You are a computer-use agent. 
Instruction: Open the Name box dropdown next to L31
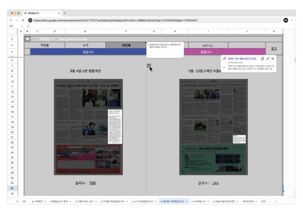pyautogui.click(x=22, y=26)
